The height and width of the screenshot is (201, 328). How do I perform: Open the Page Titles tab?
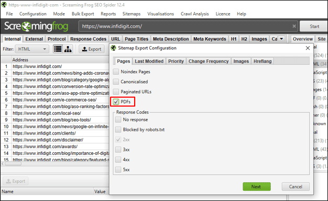136,39
